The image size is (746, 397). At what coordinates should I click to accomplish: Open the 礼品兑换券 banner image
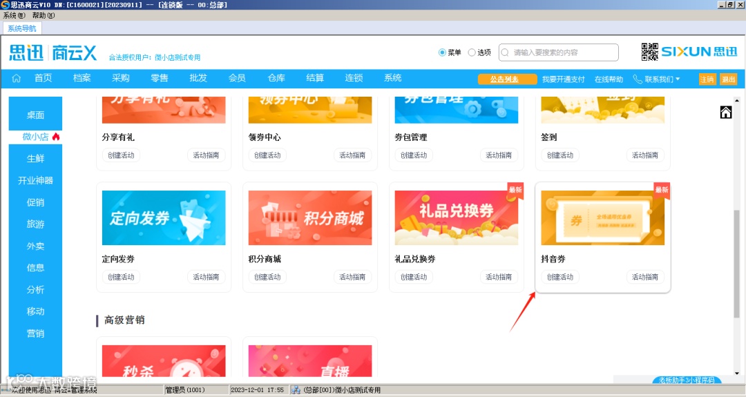457,217
